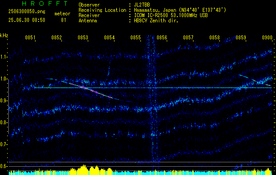This screenshot has height=175, width=276.
Task: Click the 0856 time marker
Action: click(x=162, y=38)
